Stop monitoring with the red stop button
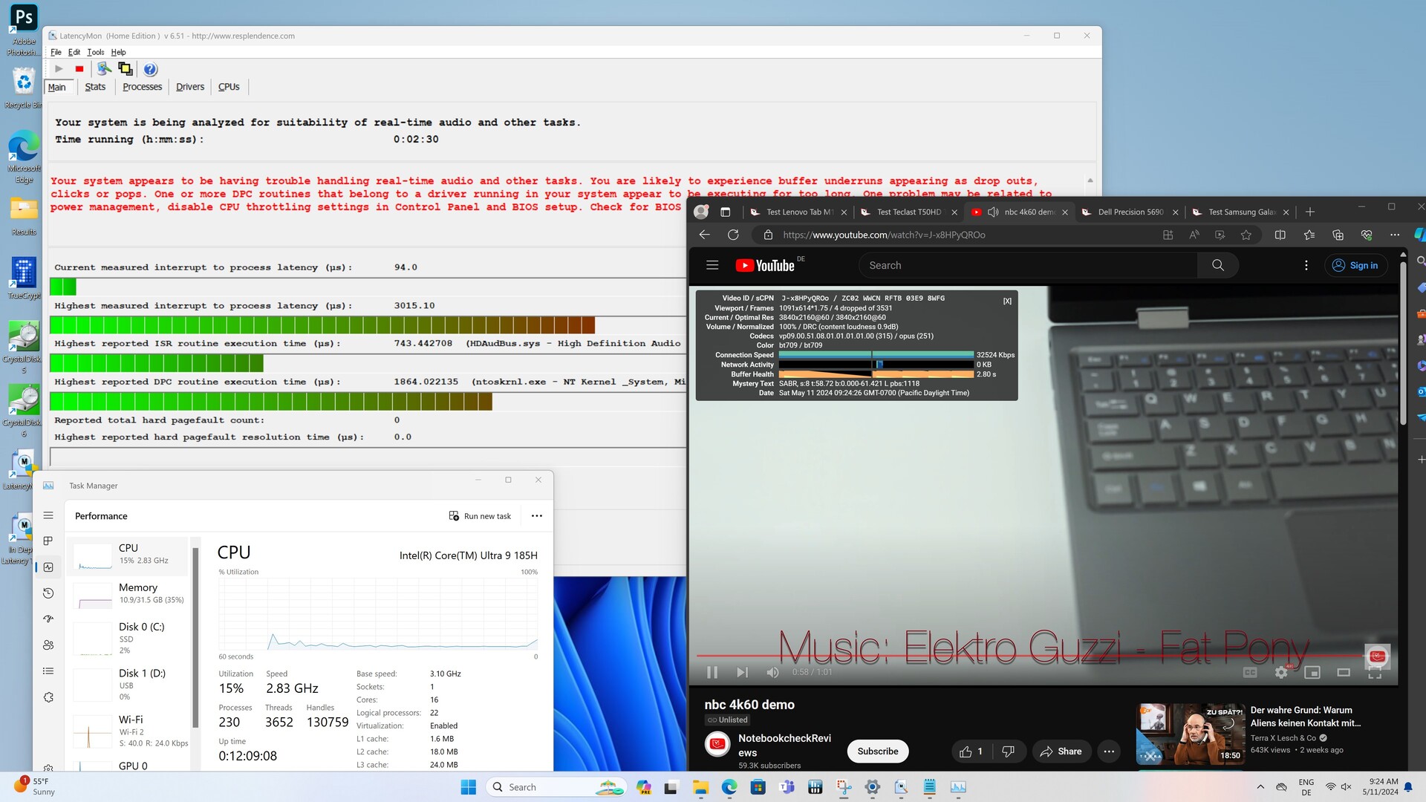1426x802 pixels. pos(79,69)
